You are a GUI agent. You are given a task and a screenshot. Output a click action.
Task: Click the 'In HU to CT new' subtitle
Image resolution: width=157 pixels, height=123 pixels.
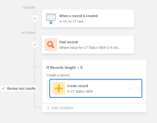[x=71, y=22]
